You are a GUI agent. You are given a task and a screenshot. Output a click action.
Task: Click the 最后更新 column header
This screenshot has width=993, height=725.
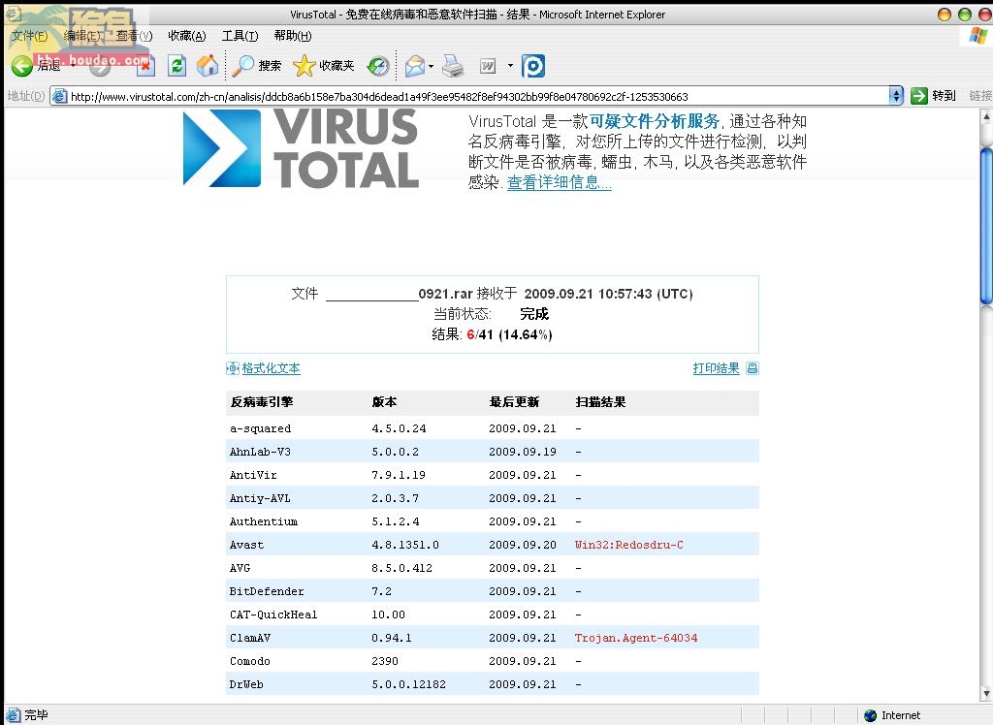pos(514,402)
